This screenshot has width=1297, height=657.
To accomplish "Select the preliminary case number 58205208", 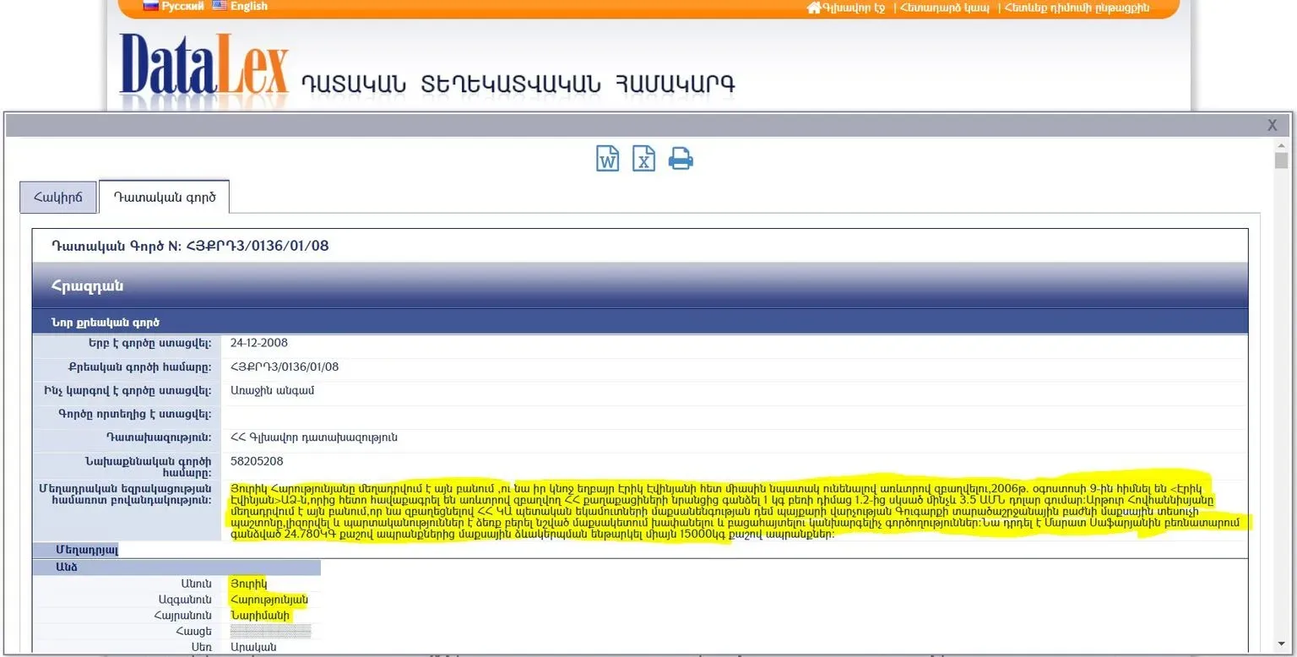I will click(x=257, y=461).
